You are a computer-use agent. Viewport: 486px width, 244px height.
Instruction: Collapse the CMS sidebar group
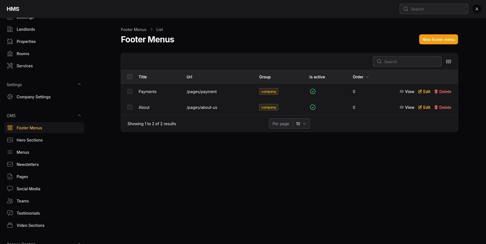[x=79, y=115]
